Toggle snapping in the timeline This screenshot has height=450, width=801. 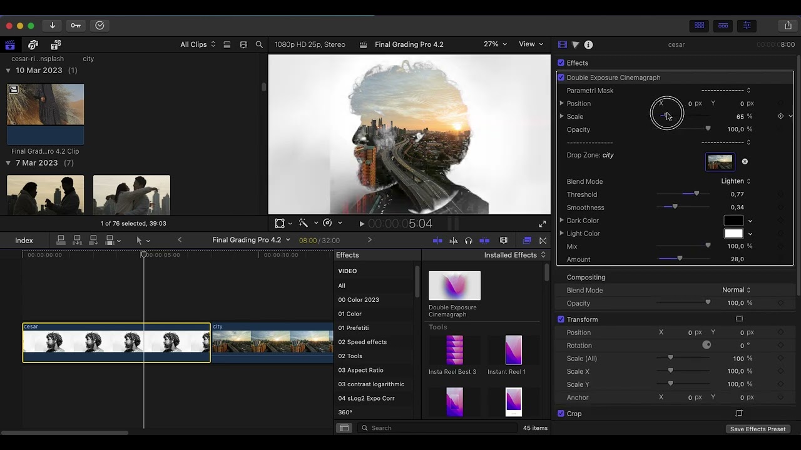(484, 241)
